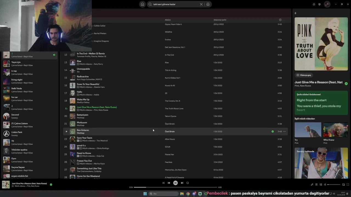Open the 'Tribünler ayakta' playlist
351x197 pixels.
[x=30, y=151]
